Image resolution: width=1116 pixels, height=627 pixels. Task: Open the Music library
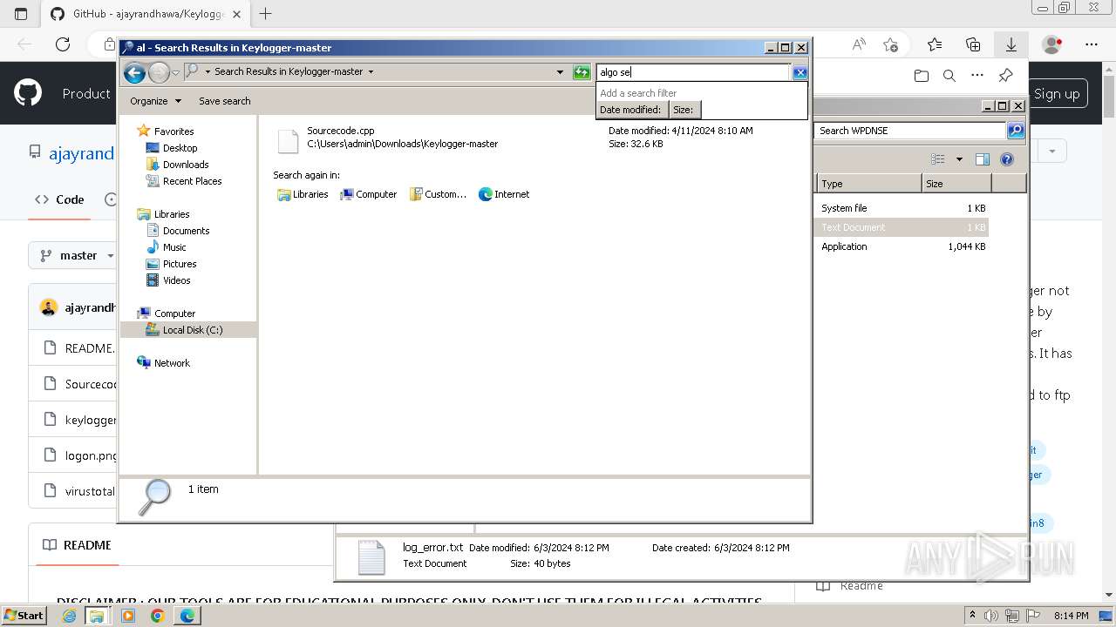tap(174, 247)
